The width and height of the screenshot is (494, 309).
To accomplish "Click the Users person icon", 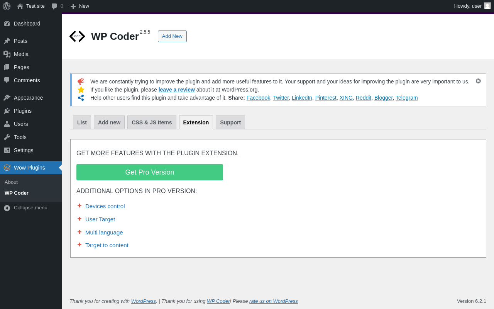I will point(7,124).
